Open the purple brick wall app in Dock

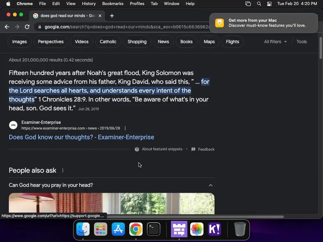(179, 229)
